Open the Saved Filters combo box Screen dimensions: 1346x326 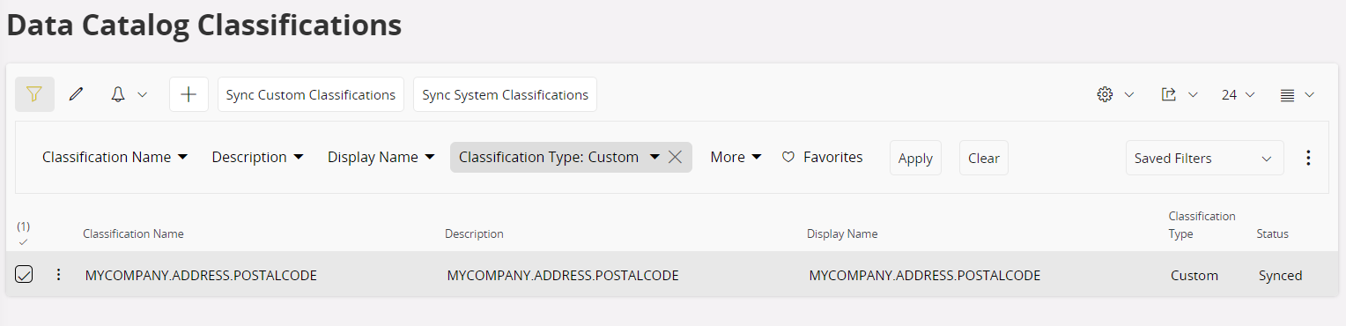(x=1204, y=158)
